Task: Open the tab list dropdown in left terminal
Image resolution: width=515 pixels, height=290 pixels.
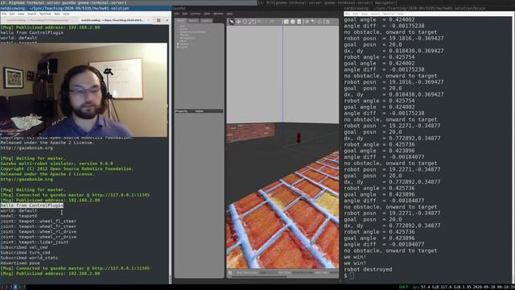Action: tap(167, 20)
